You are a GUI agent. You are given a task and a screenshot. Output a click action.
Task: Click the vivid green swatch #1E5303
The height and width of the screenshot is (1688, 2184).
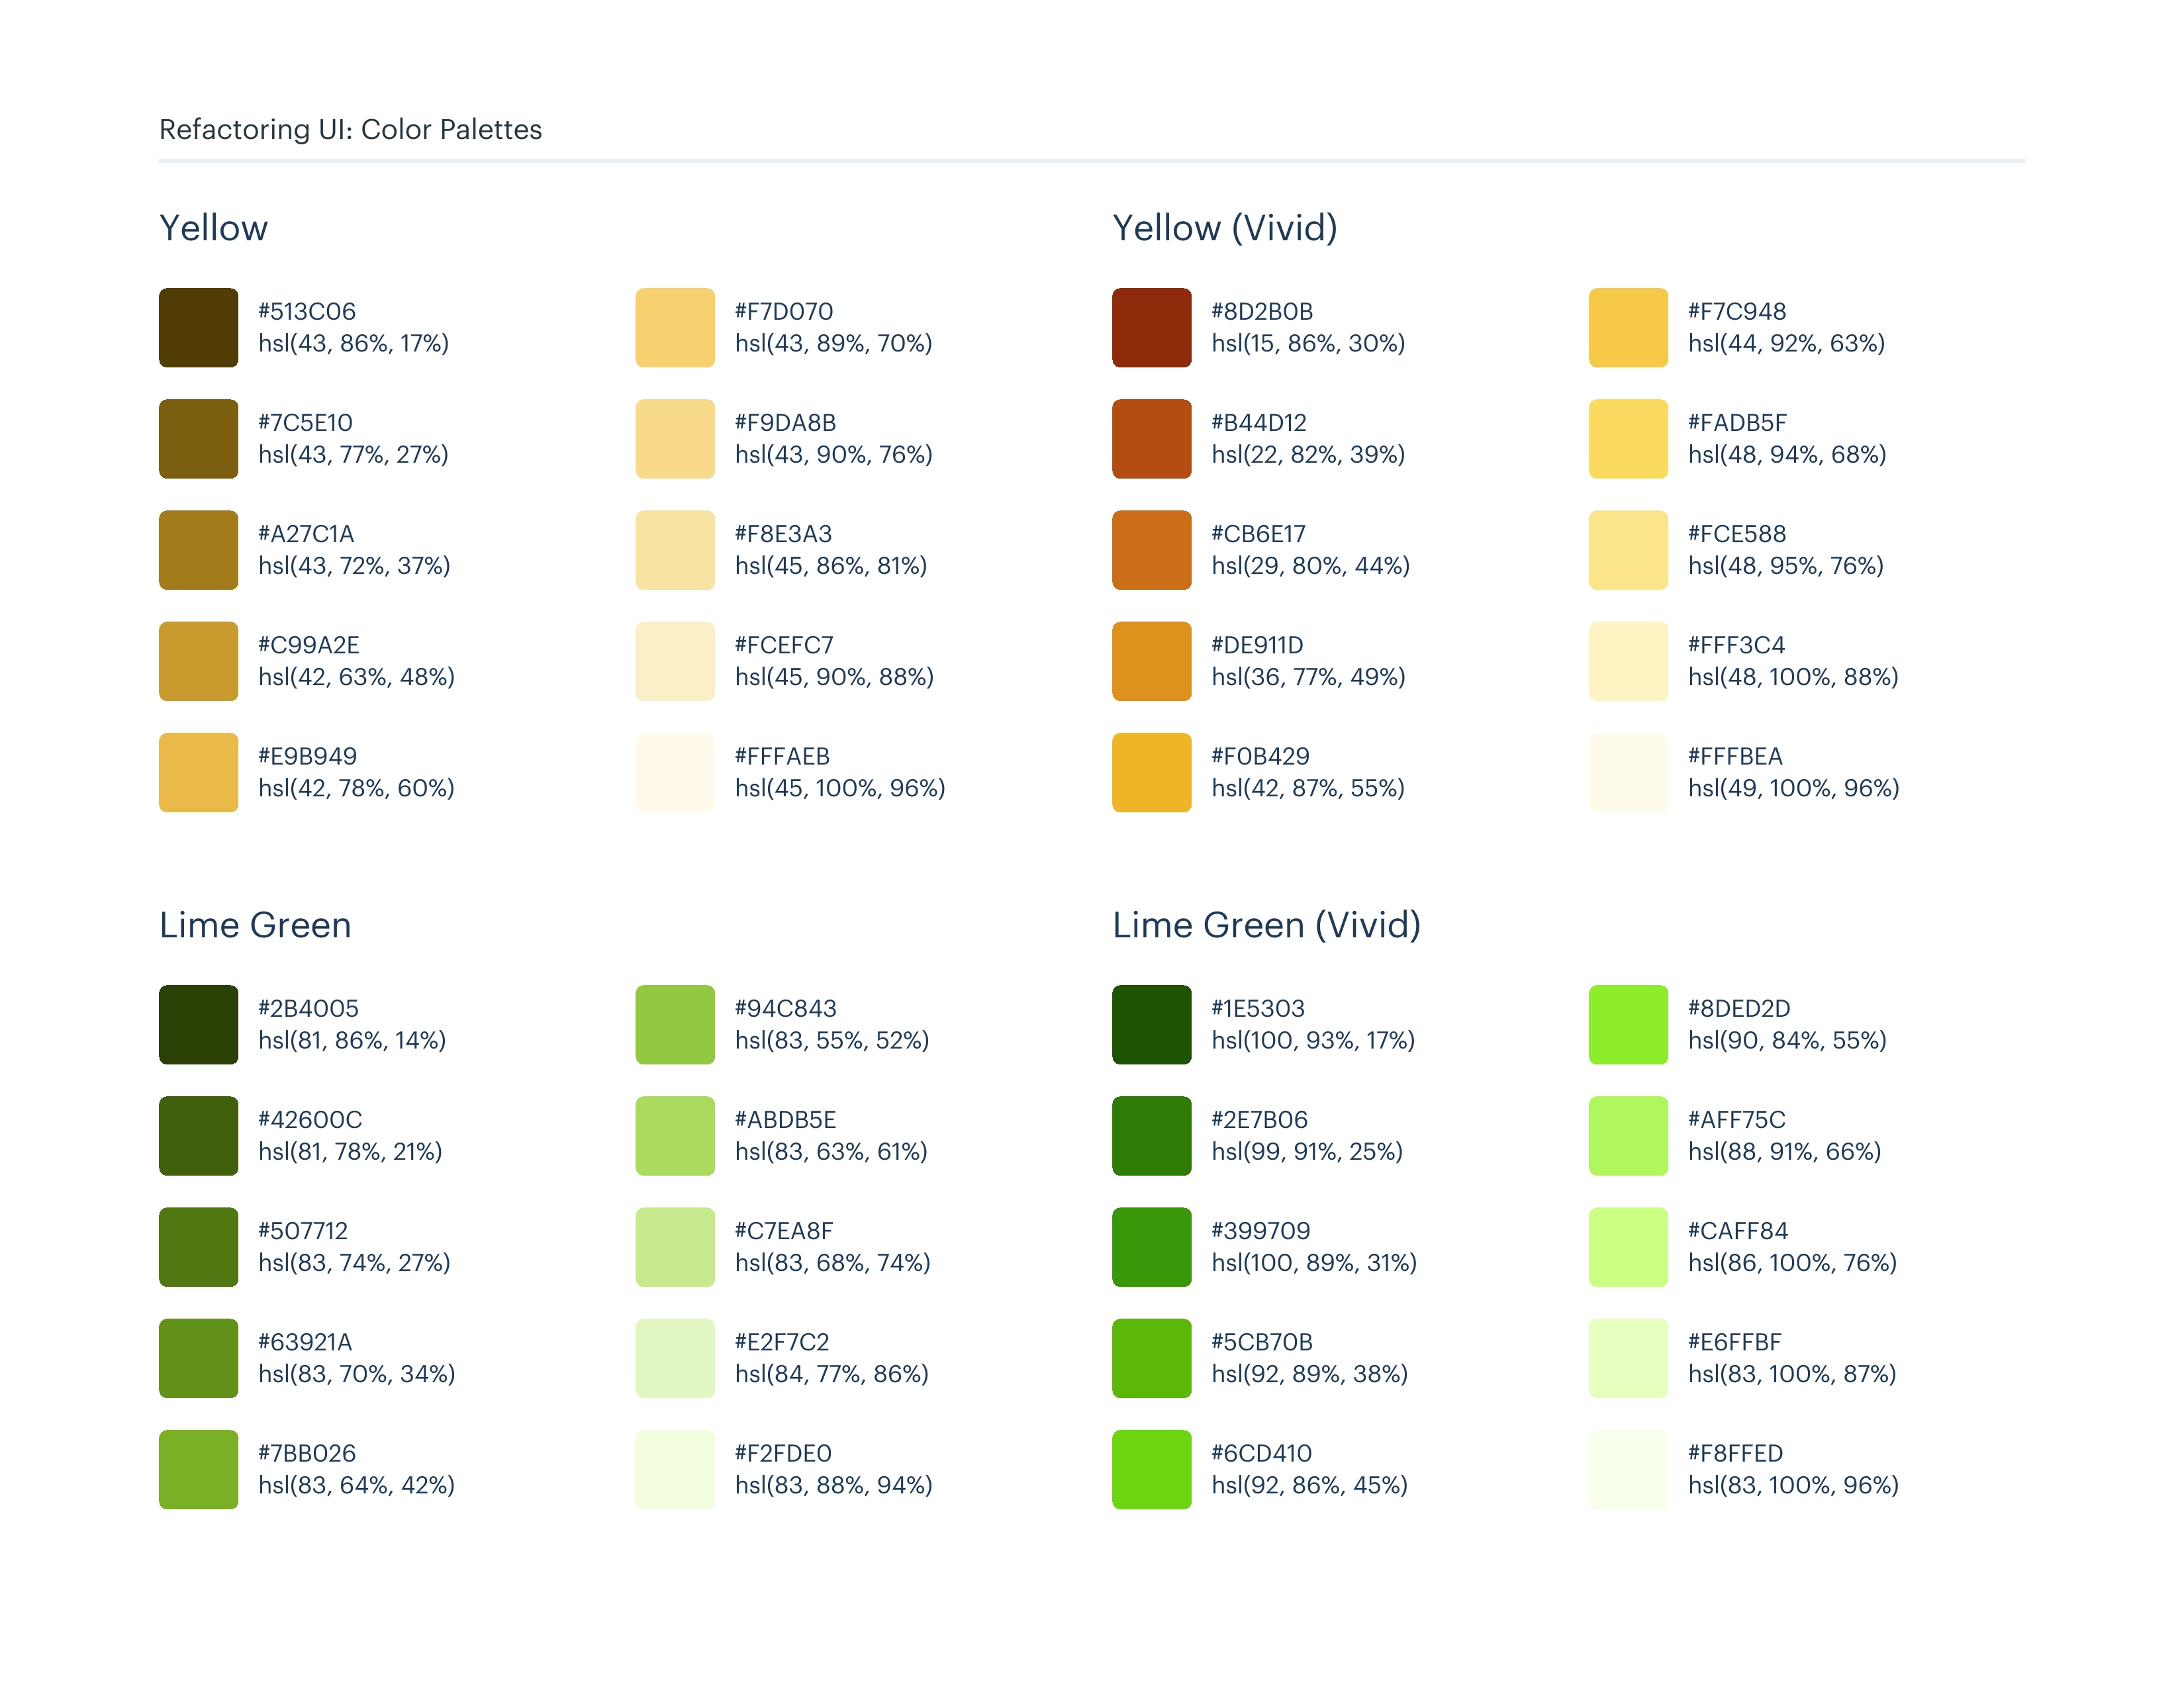point(1151,1025)
